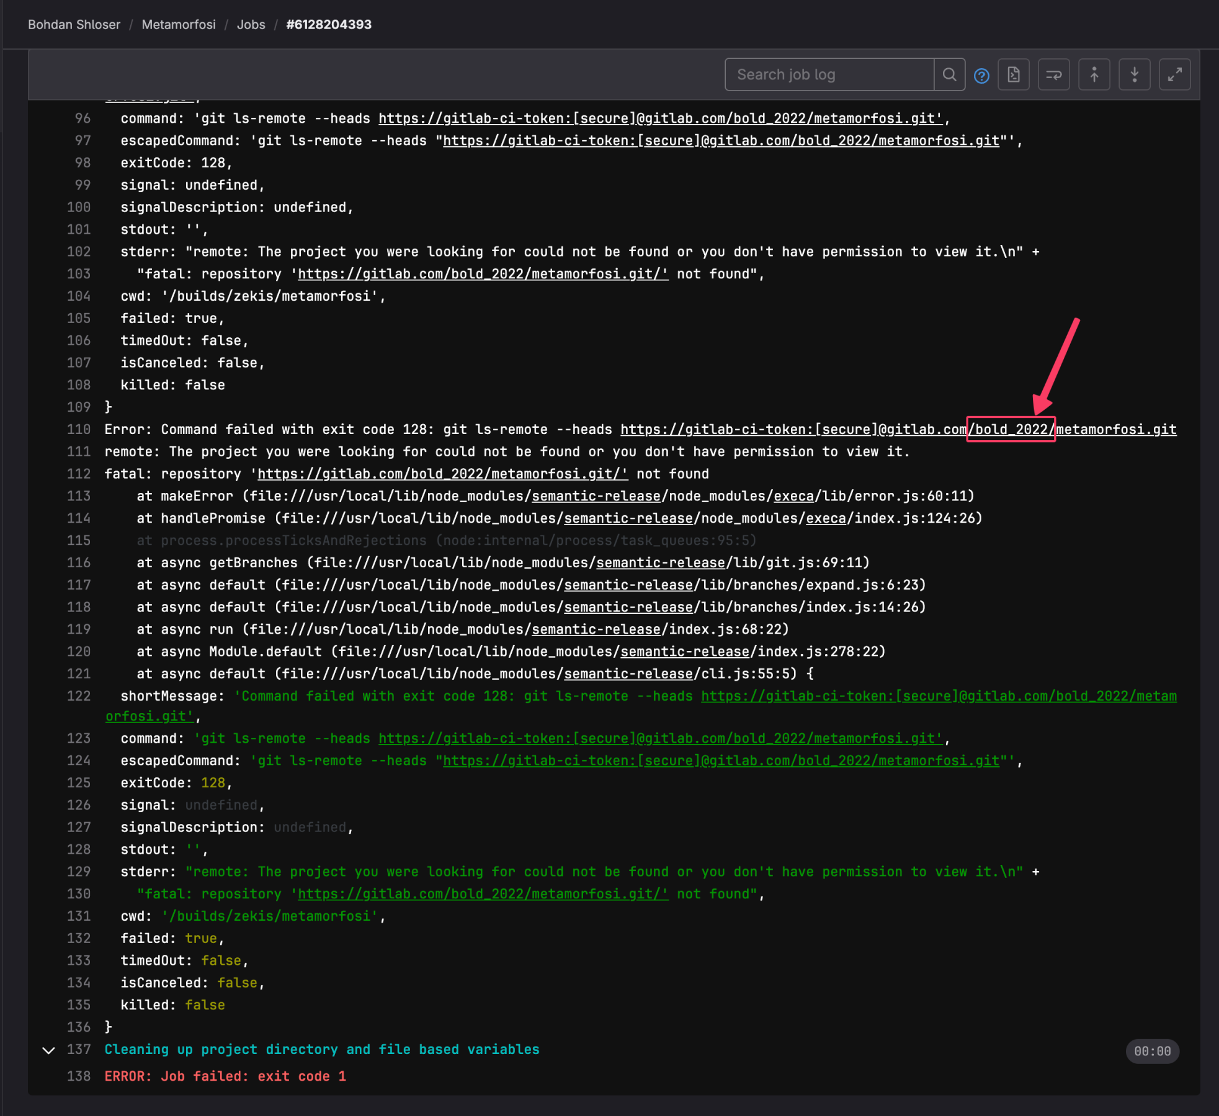
Task: Click 'cwd: /builds/zekis/metamorfosi' on line 104
Action: coord(253,296)
